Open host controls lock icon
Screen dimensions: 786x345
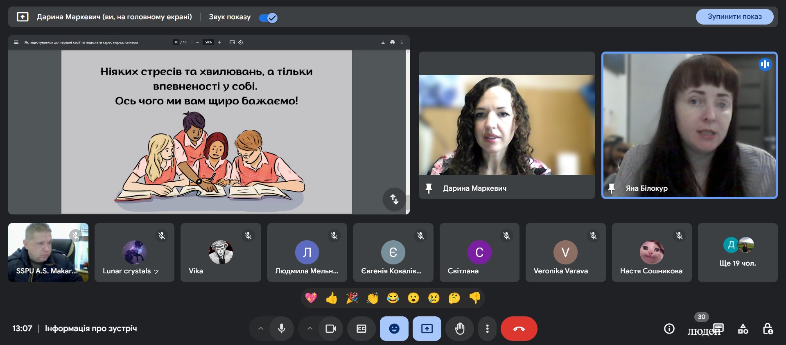point(768,329)
